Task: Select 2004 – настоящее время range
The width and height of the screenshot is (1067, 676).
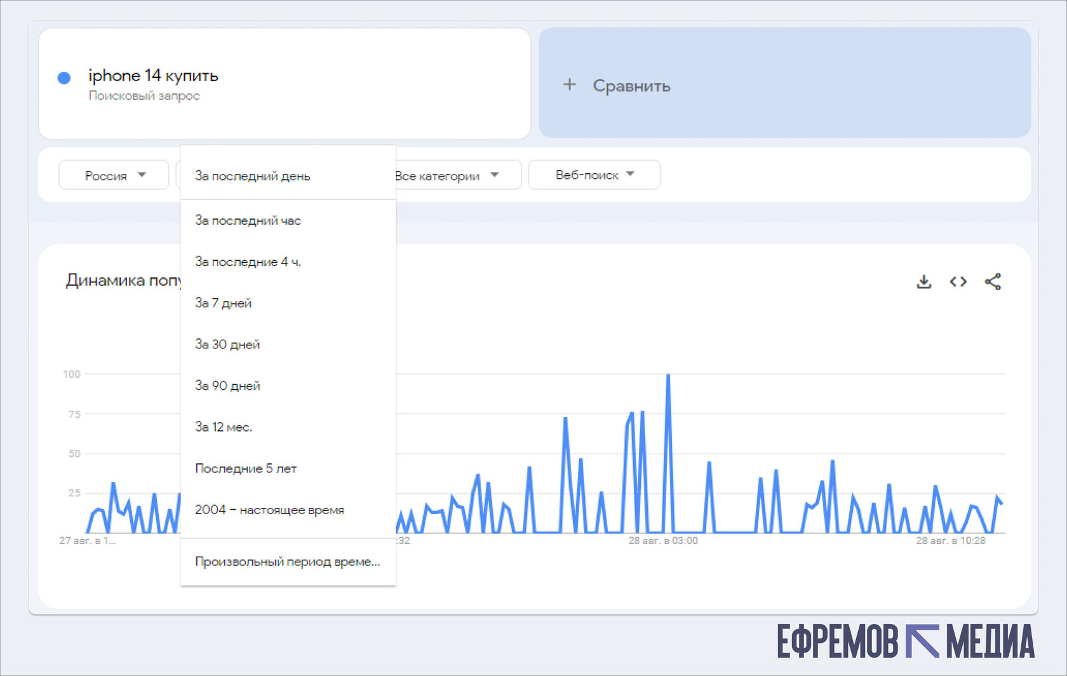Action: [288, 510]
